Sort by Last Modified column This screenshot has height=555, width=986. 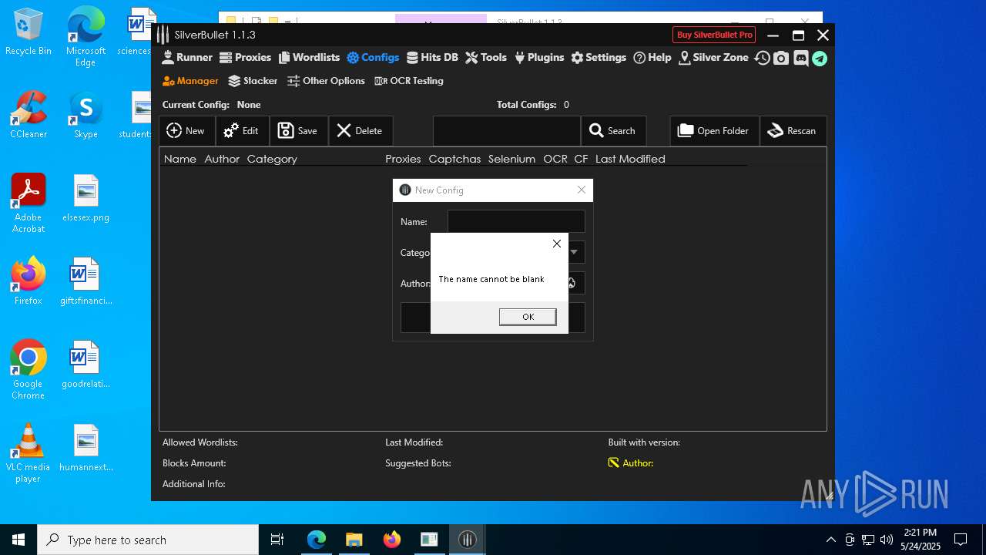click(630, 159)
